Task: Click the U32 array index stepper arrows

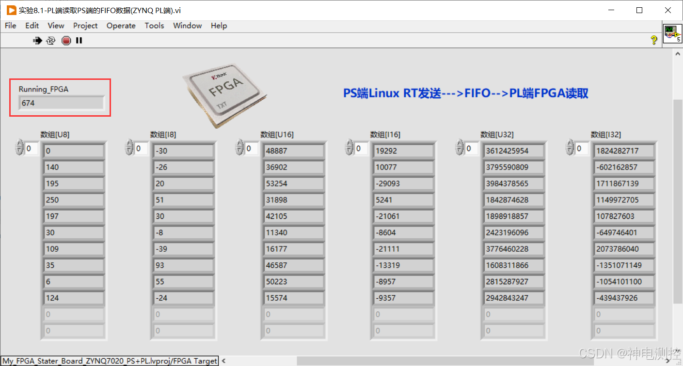Action: click(459, 148)
